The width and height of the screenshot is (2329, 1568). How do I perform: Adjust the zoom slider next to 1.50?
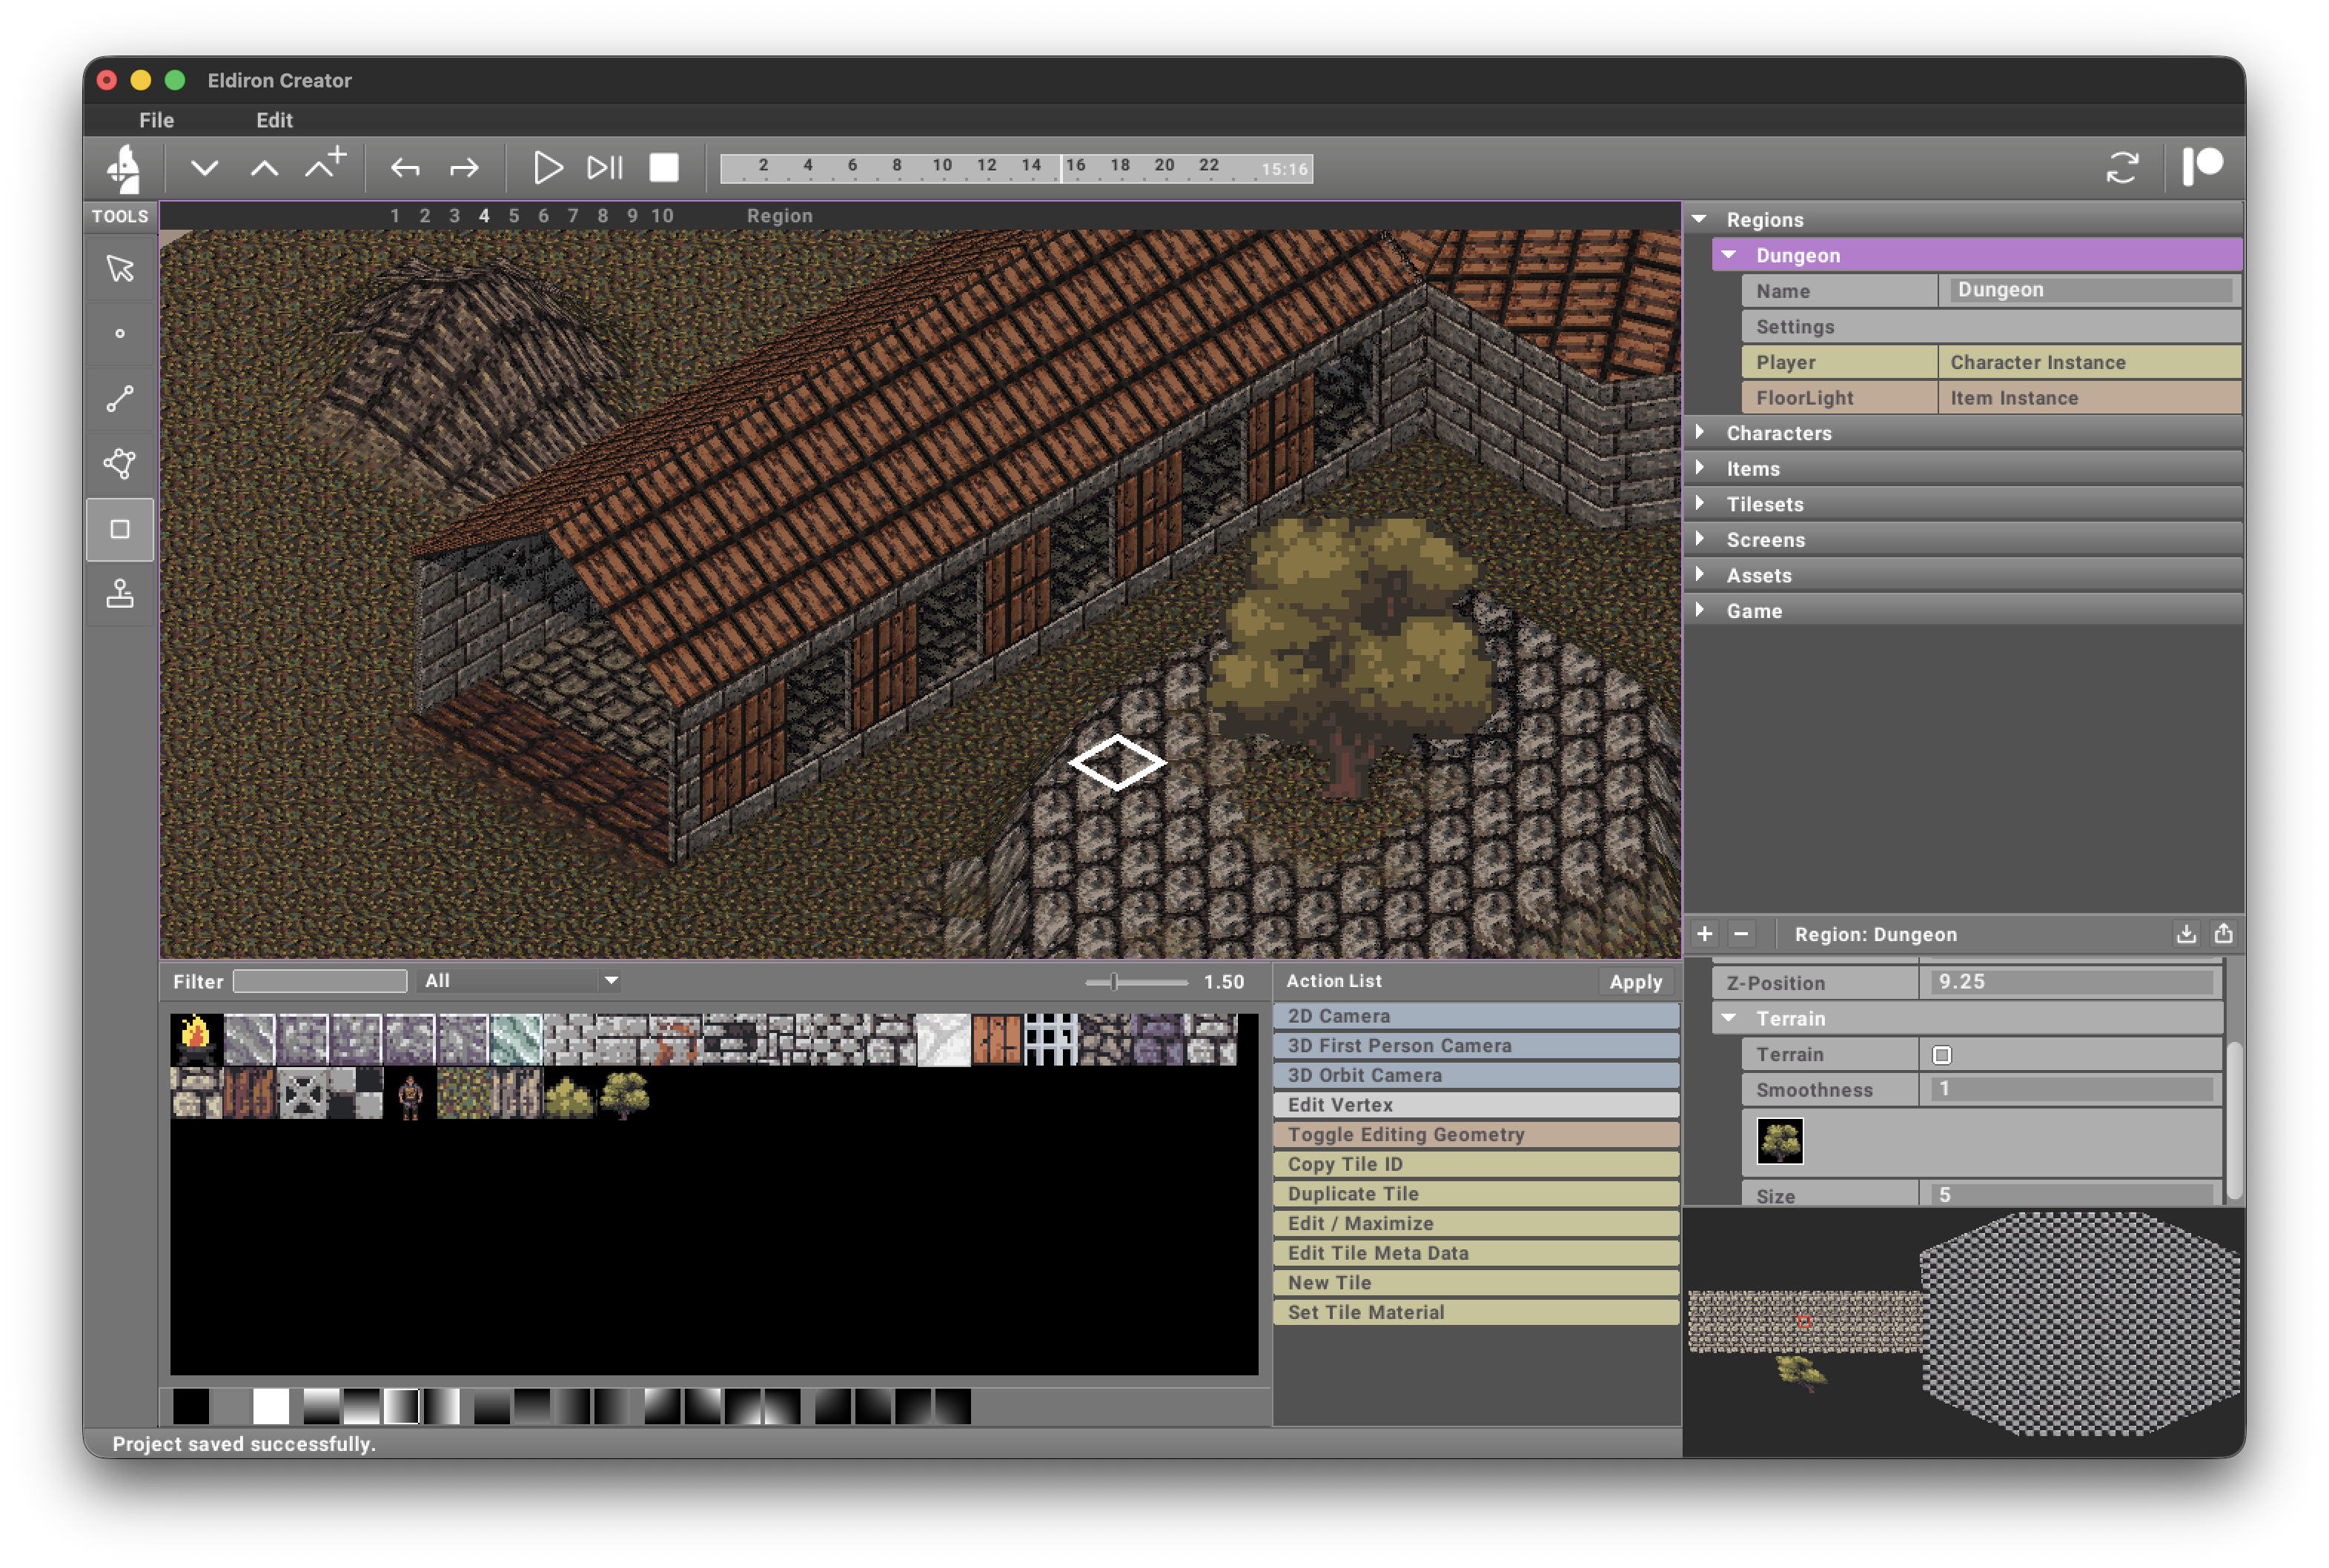tap(1113, 981)
